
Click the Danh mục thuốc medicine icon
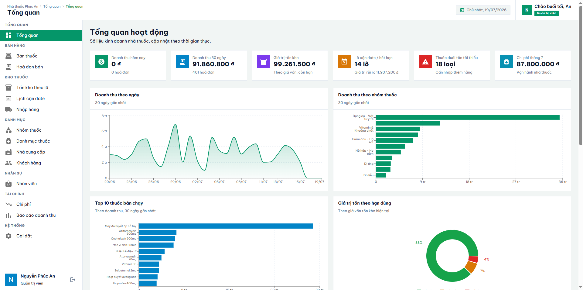click(x=9, y=141)
